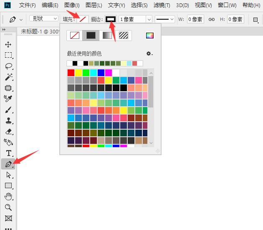Expand the toolbar double-arrow
Image resolution: width=263 pixels, height=230 pixels.
[x=4, y=30]
